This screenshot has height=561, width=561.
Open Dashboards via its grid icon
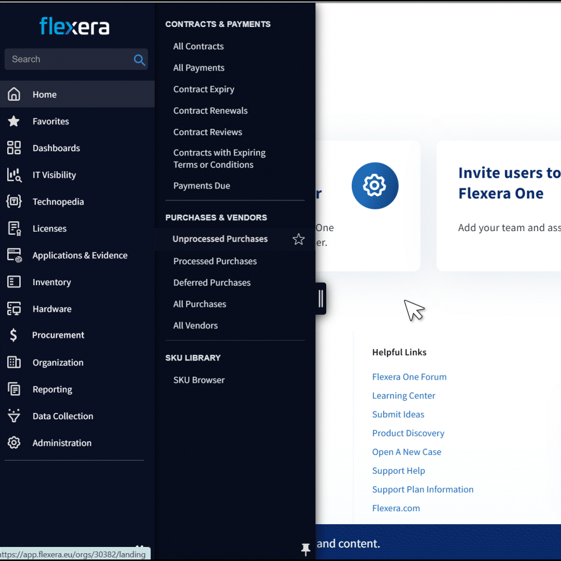(x=14, y=148)
